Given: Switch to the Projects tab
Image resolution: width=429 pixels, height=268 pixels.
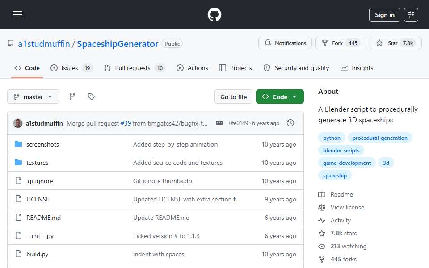Looking at the screenshot, I should (236, 68).
